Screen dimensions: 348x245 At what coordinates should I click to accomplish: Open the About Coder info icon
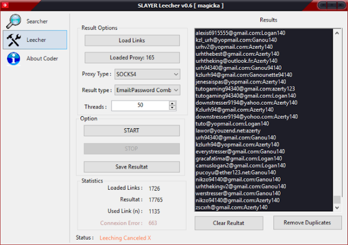(13, 59)
